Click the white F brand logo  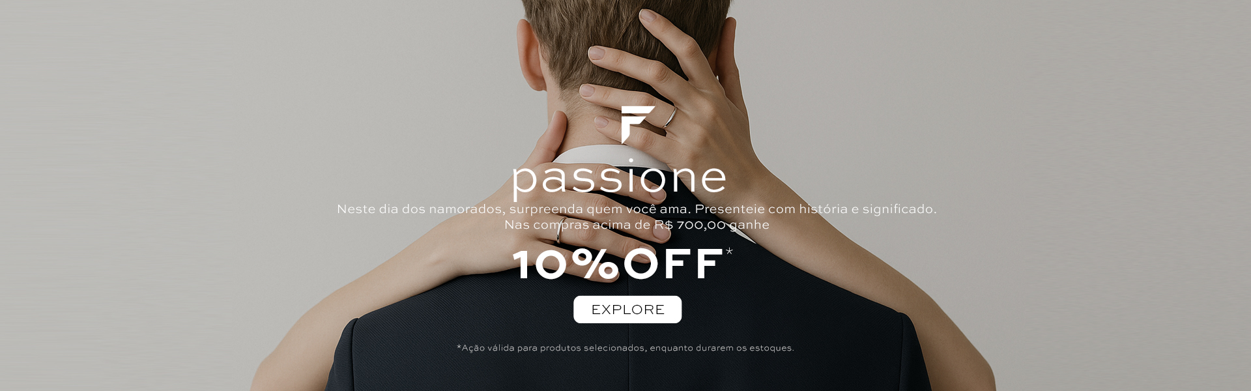(636, 124)
